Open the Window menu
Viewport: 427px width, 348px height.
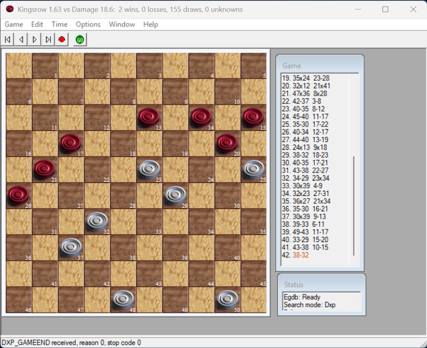coord(122,24)
